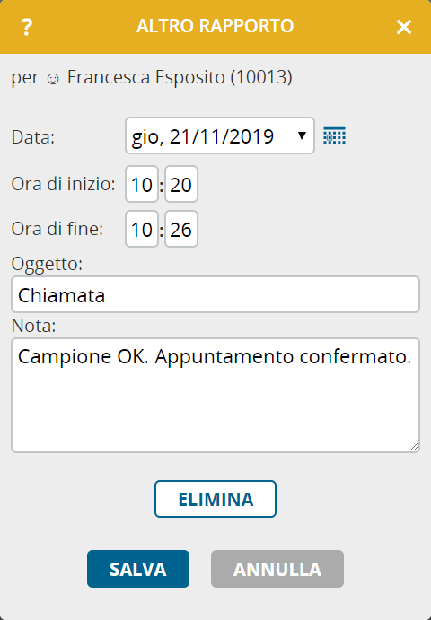
Task: Click the smiley icon beside Francesca Esposito
Action: (x=53, y=79)
